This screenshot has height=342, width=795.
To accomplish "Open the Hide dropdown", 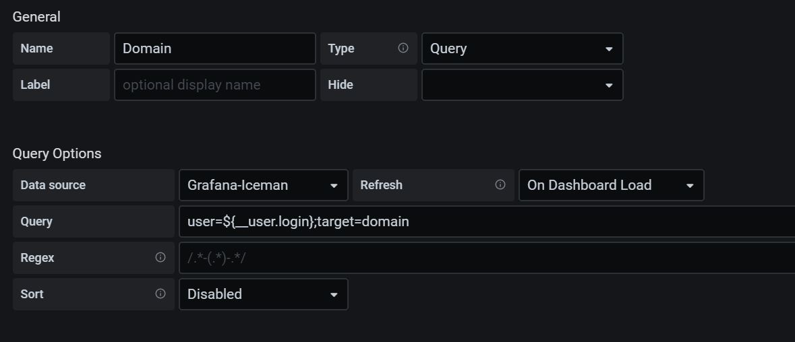I will 522,85.
